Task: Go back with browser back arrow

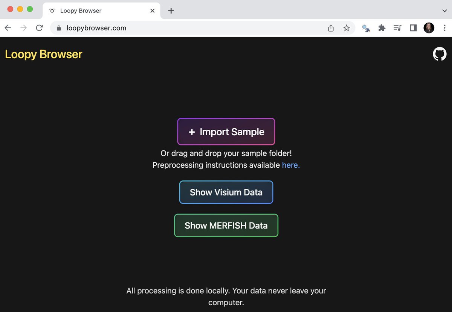Action: click(8, 28)
